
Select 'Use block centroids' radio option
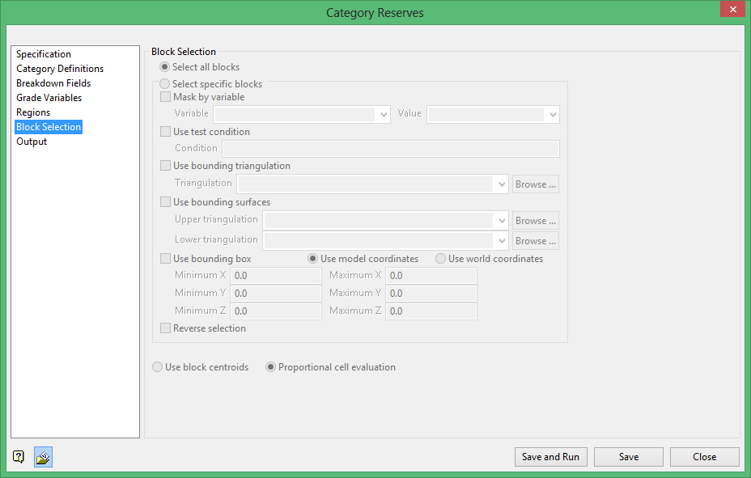click(x=158, y=367)
